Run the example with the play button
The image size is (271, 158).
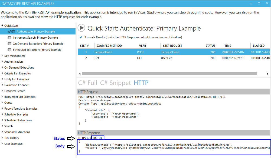(x=81, y=28)
